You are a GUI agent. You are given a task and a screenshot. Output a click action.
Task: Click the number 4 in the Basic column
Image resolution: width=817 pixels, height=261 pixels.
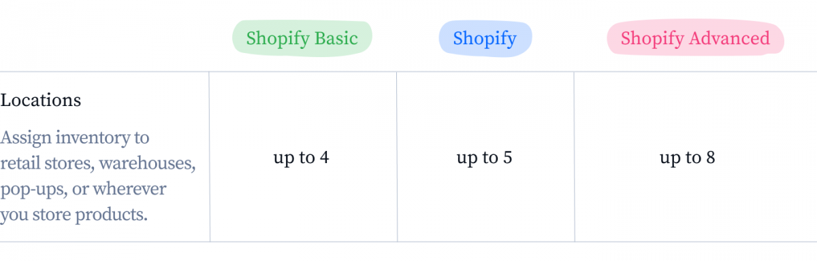325,158
